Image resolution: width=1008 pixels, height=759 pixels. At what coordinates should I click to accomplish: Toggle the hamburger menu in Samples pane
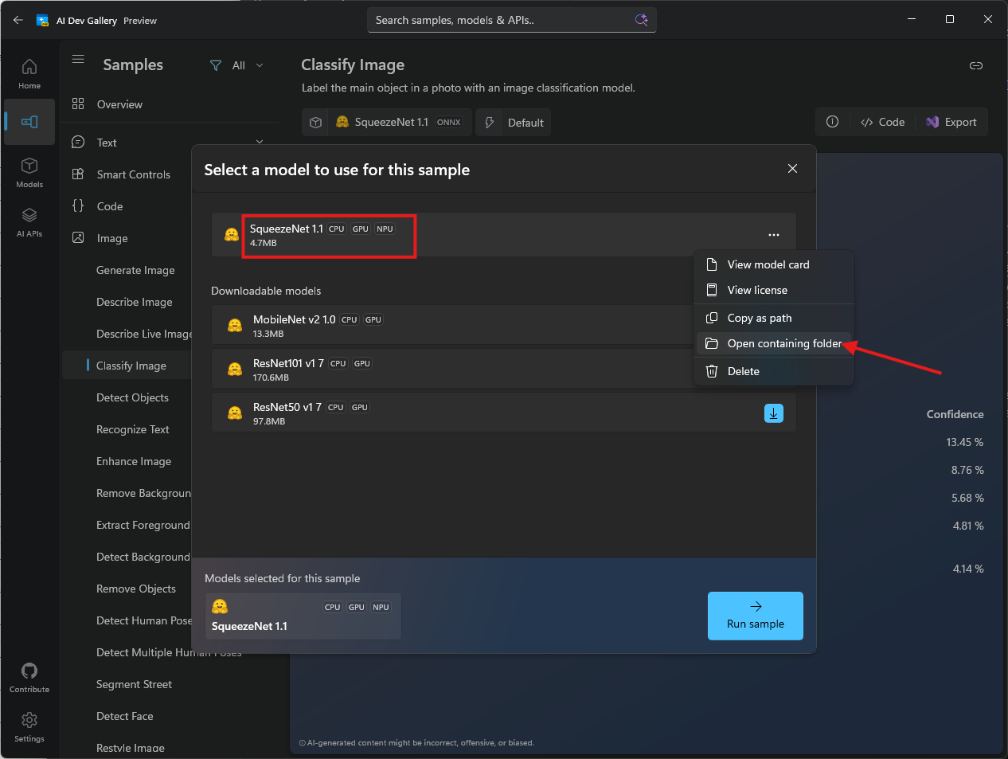(78, 59)
